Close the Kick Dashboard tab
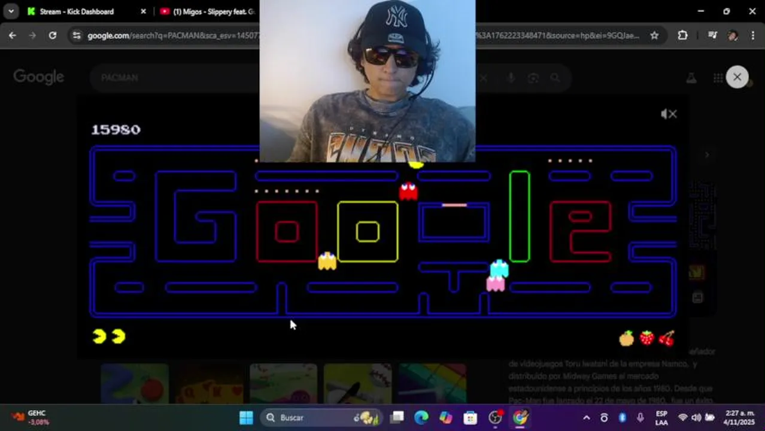The height and width of the screenshot is (431, 765). coord(143,11)
